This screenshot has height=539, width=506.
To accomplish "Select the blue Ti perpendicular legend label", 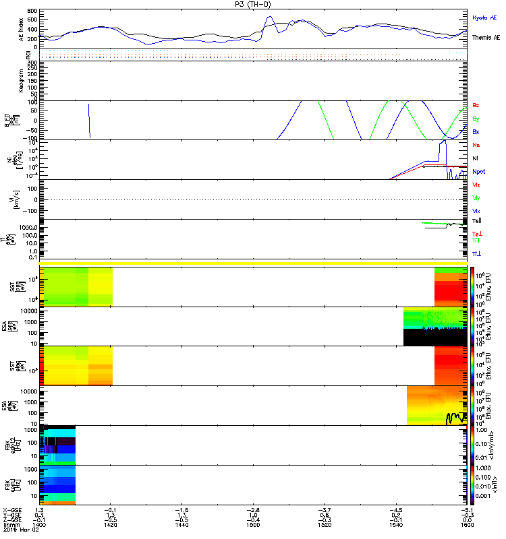I will (x=476, y=254).
